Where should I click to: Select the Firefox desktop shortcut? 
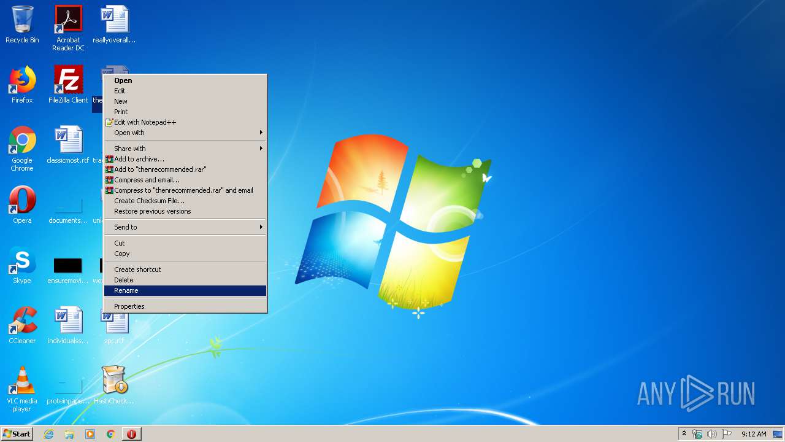pos(22,85)
